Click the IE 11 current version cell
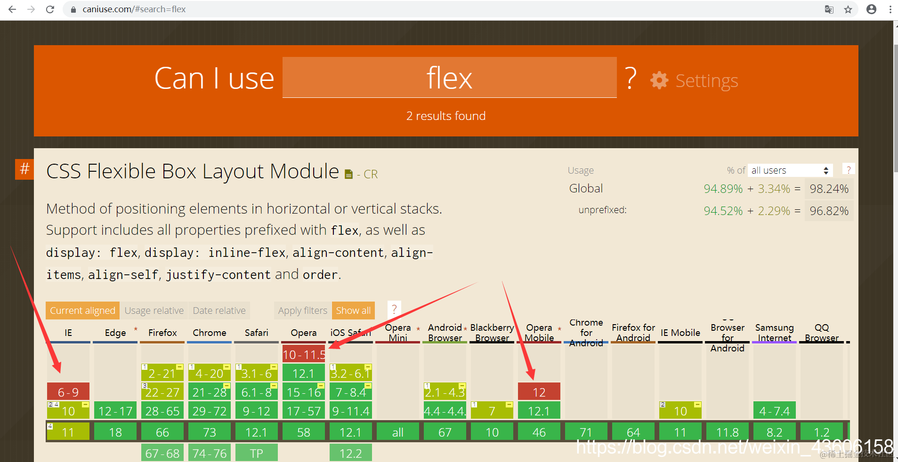Image resolution: width=898 pixels, height=462 pixels. (x=68, y=431)
